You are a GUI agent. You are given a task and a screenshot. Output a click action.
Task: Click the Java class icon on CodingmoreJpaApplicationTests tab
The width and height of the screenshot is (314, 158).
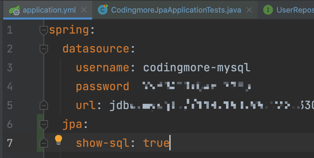pyautogui.click(x=103, y=9)
